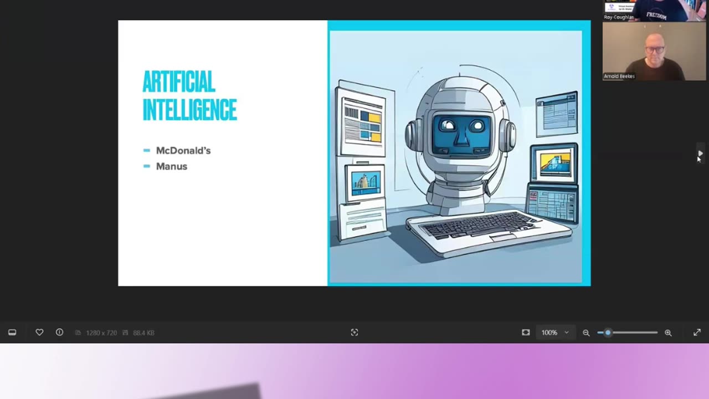Click the fullscreen expand arrows icon
Screen dimensions: 709x399
pyautogui.click(x=697, y=332)
